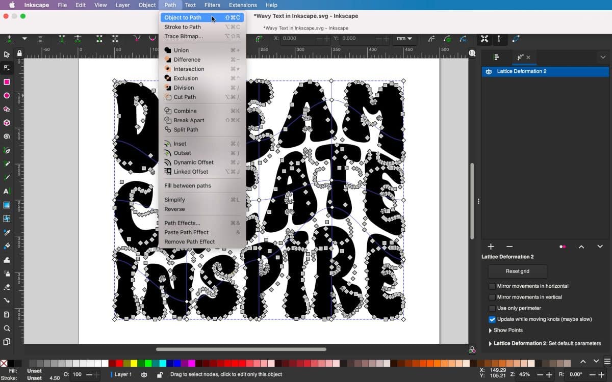Select the Ellipse tool
Screen dimensions: 612x382
click(7, 96)
